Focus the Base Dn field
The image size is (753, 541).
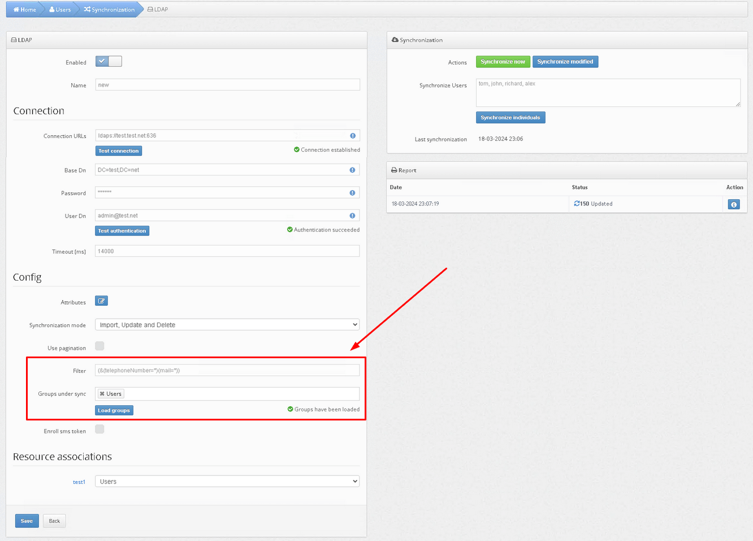pos(227,170)
